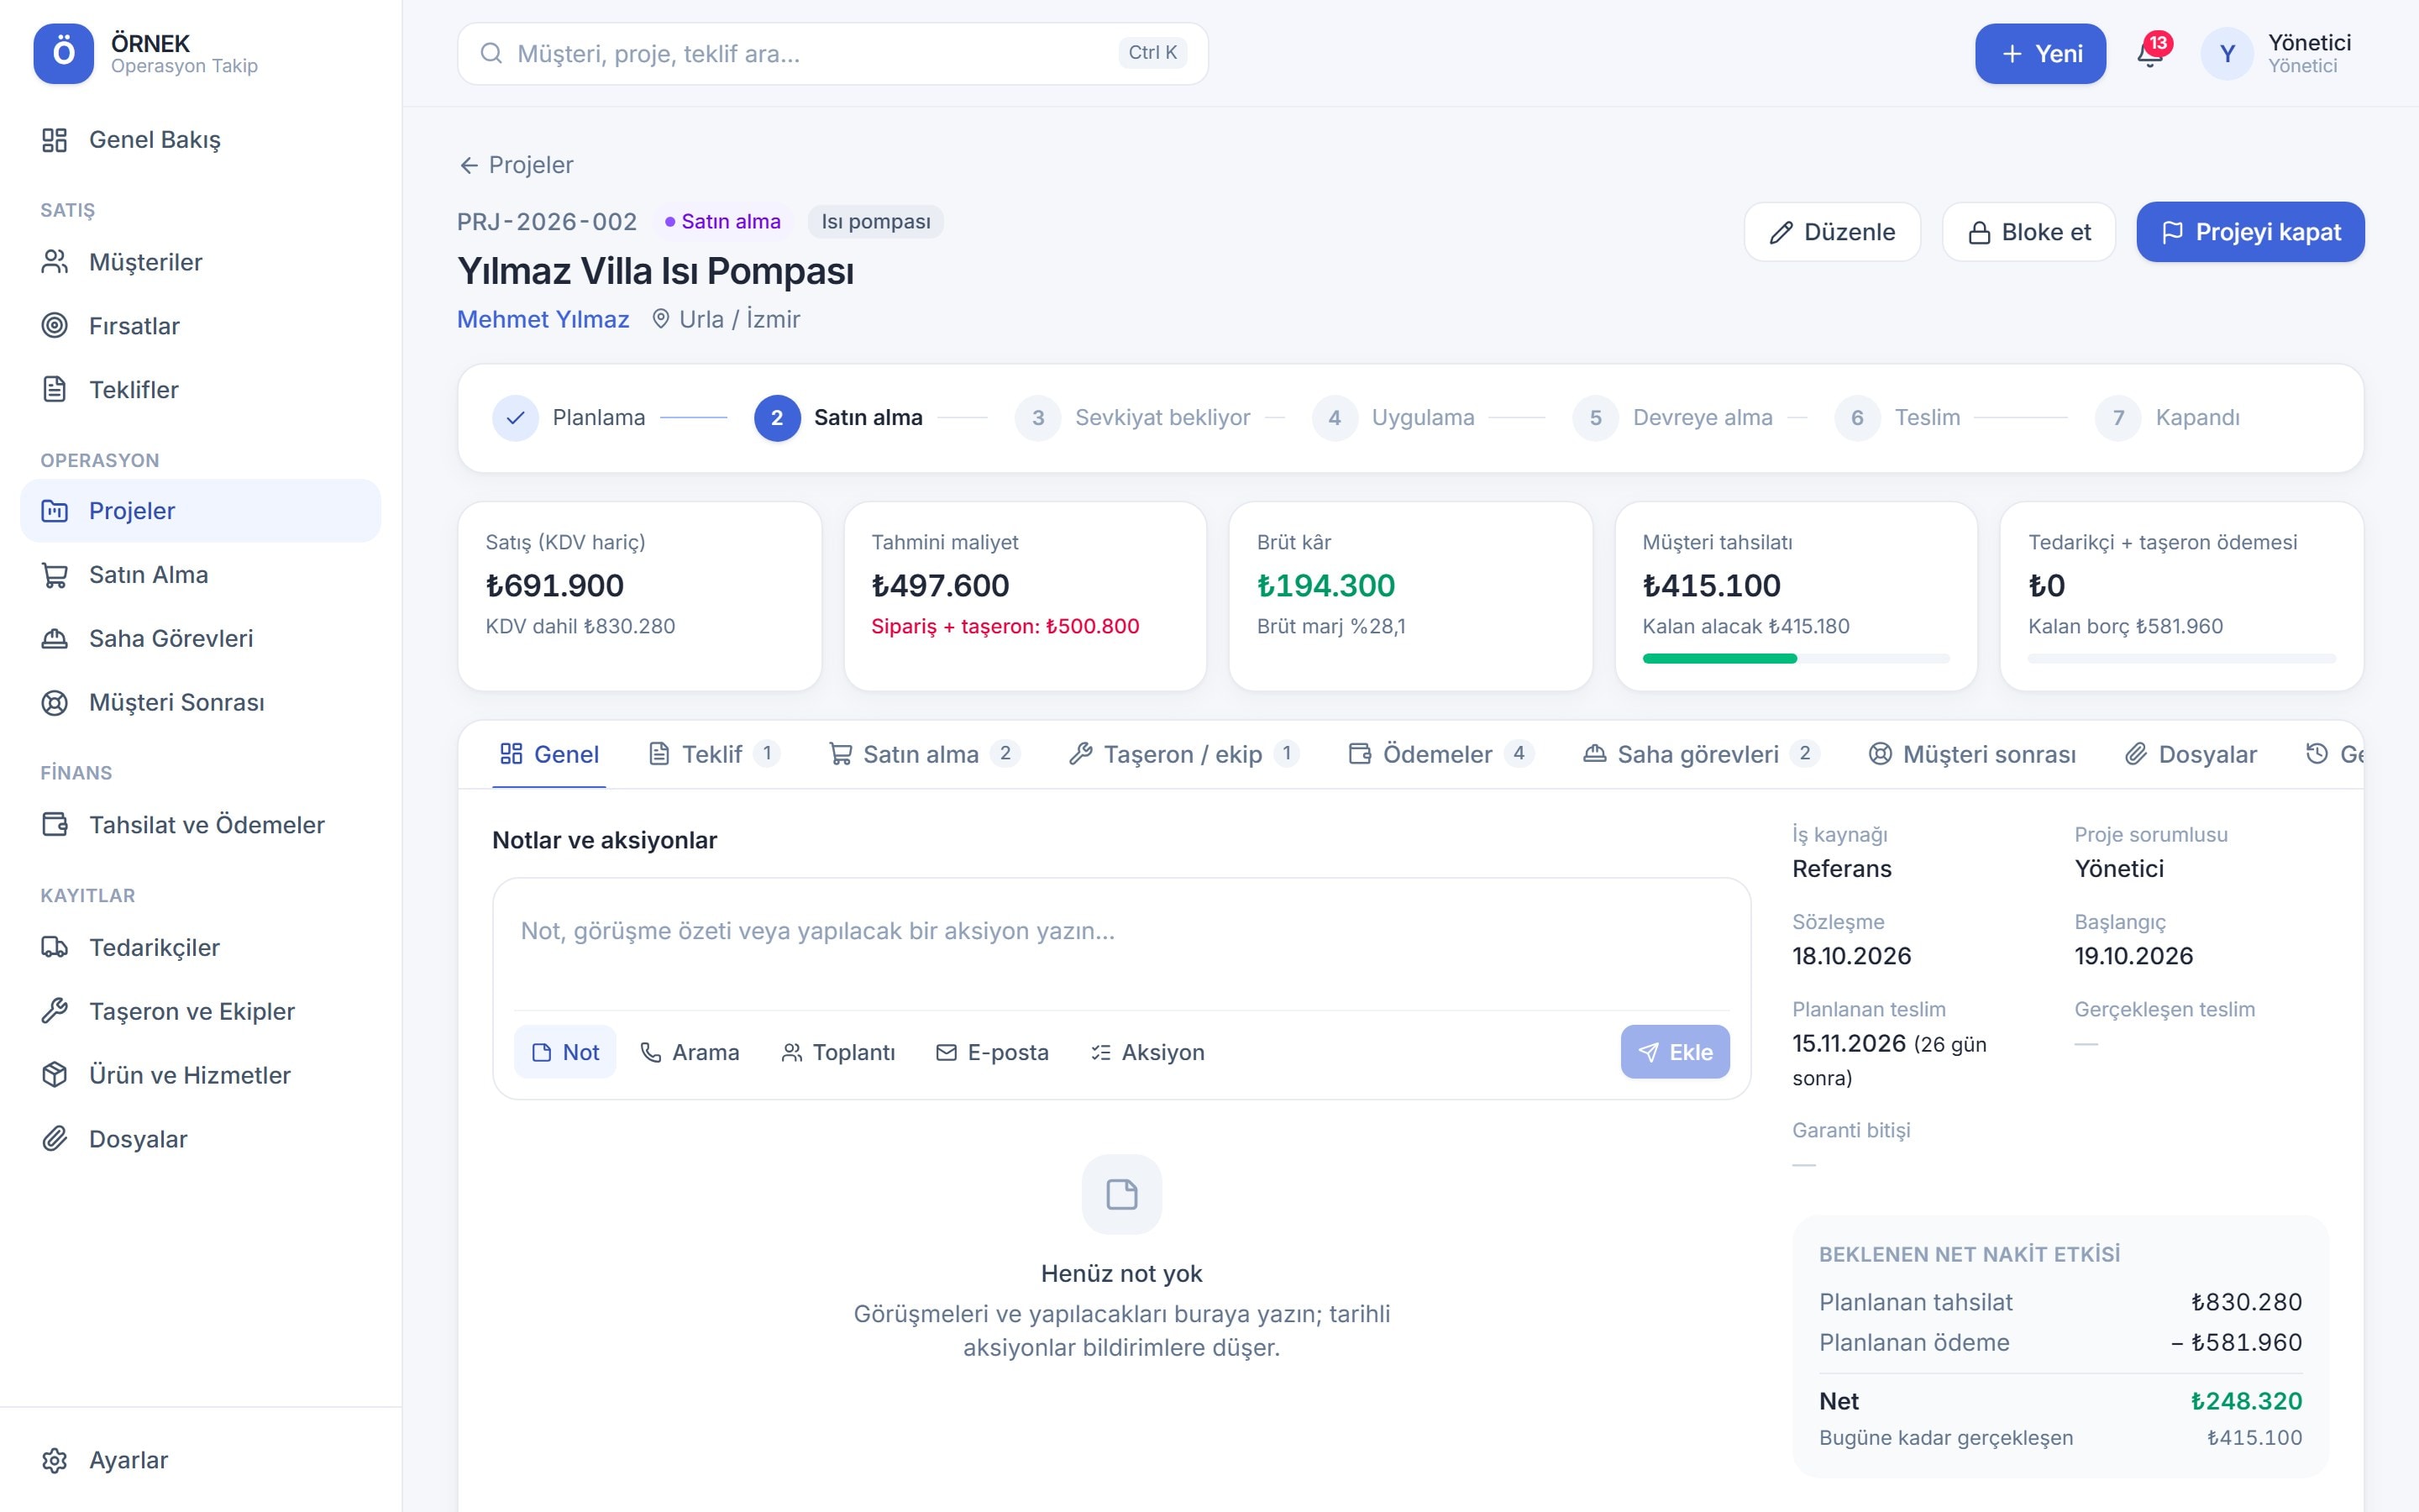The image size is (2419, 1512).
Task: Click the Genel Bakış dashboard icon
Action: (x=55, y=140)
